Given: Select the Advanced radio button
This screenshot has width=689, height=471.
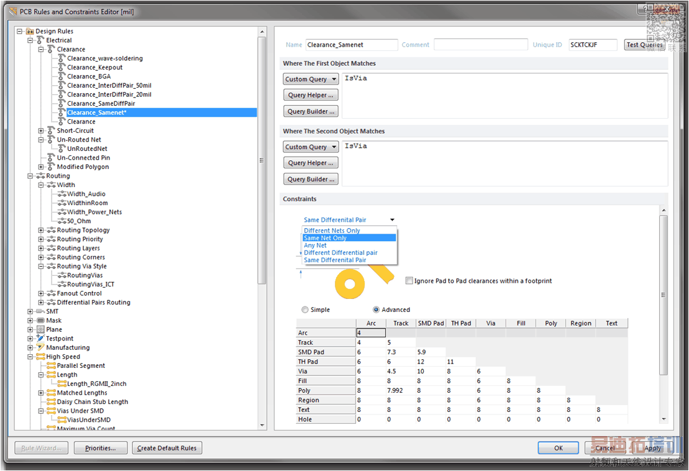Looking at the screenshot, I should pyautogui.click(x=376, y=309).
